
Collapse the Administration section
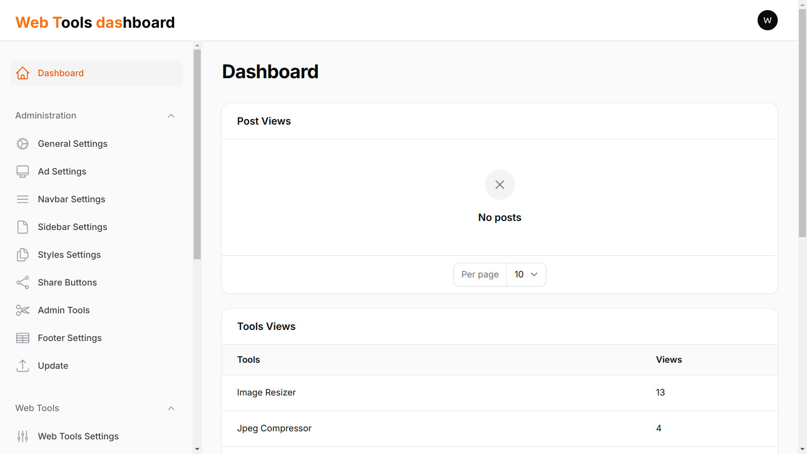click(x=171, y=116)
